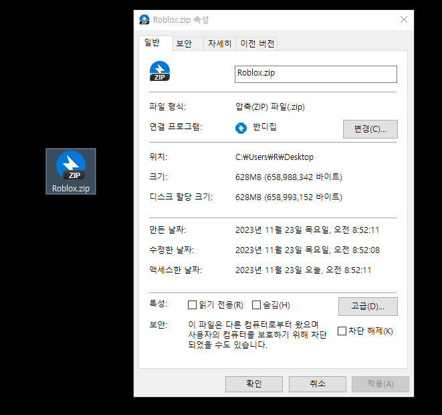This screenshot has height=415, width=442.
Task: Confirm with the 확인 button
Action: (x=254, y=384)
